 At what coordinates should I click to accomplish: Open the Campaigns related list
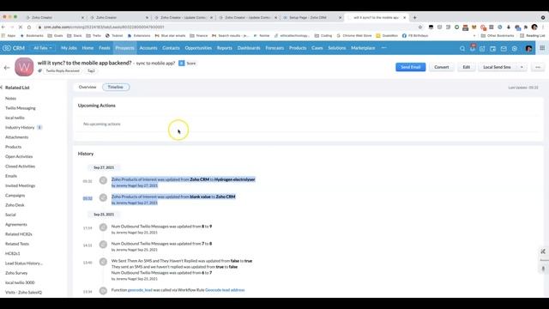pyautogui.click(x=15, y=196)
